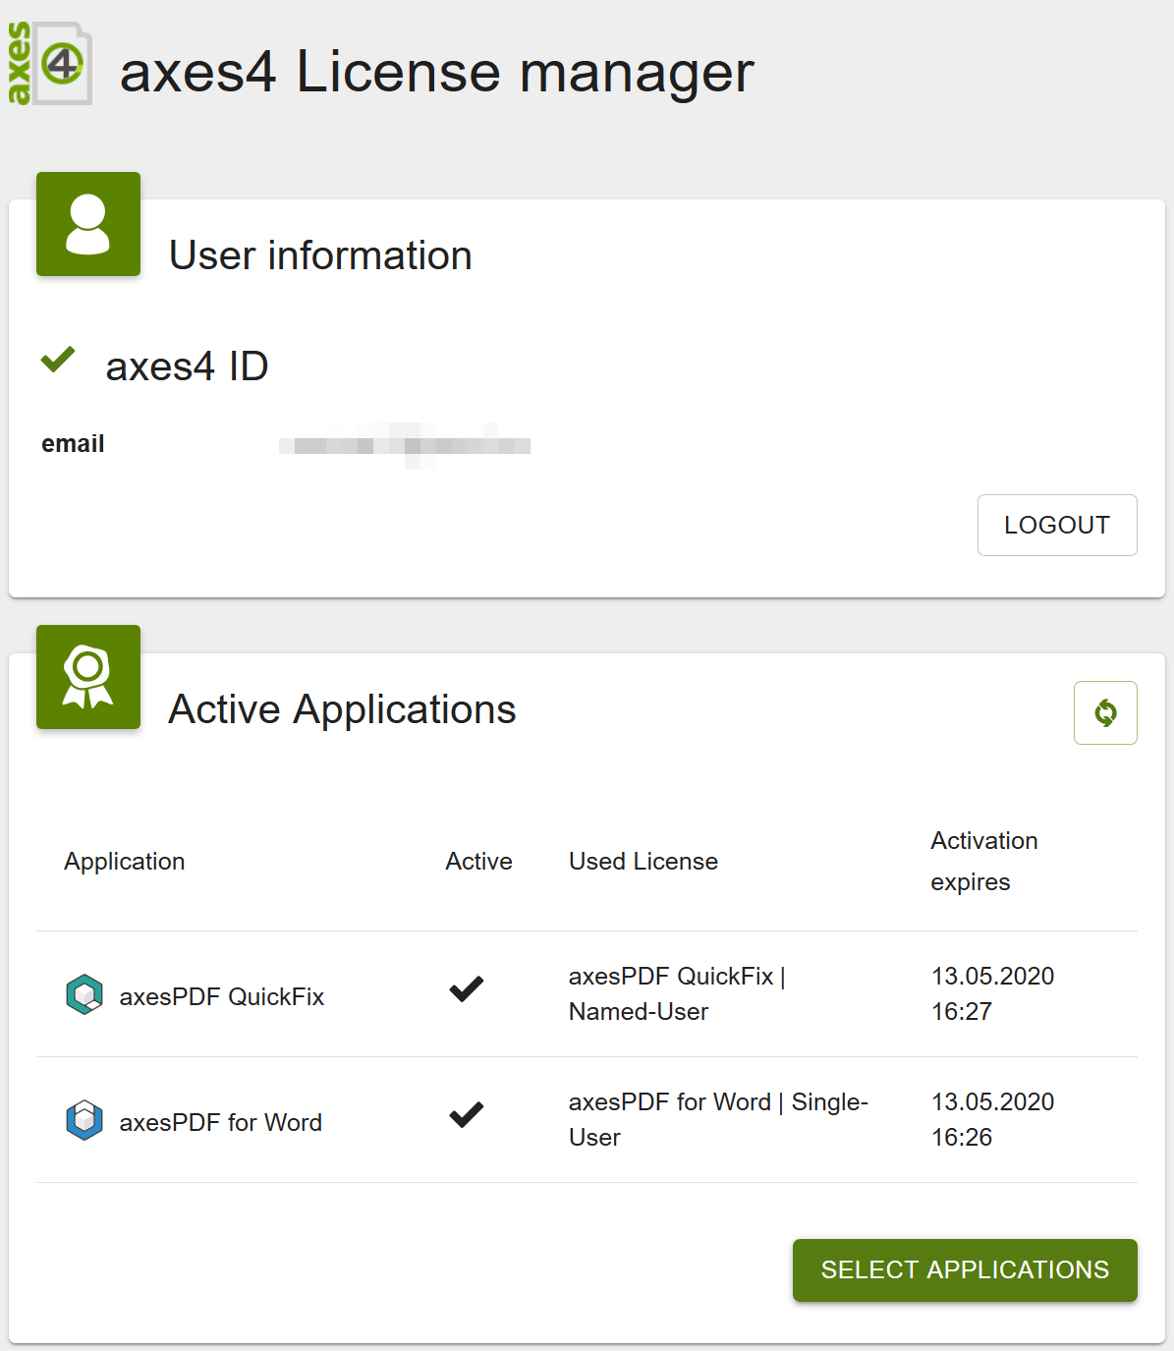Screen dimensions: 1174x1351
Task: Click the expiry 13.05.2020 16:26
Action: click(x=992, y=1120)
